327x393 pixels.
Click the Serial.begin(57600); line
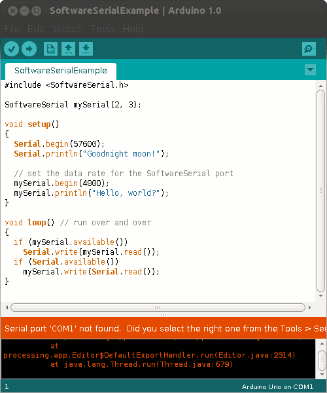[59, 144]
